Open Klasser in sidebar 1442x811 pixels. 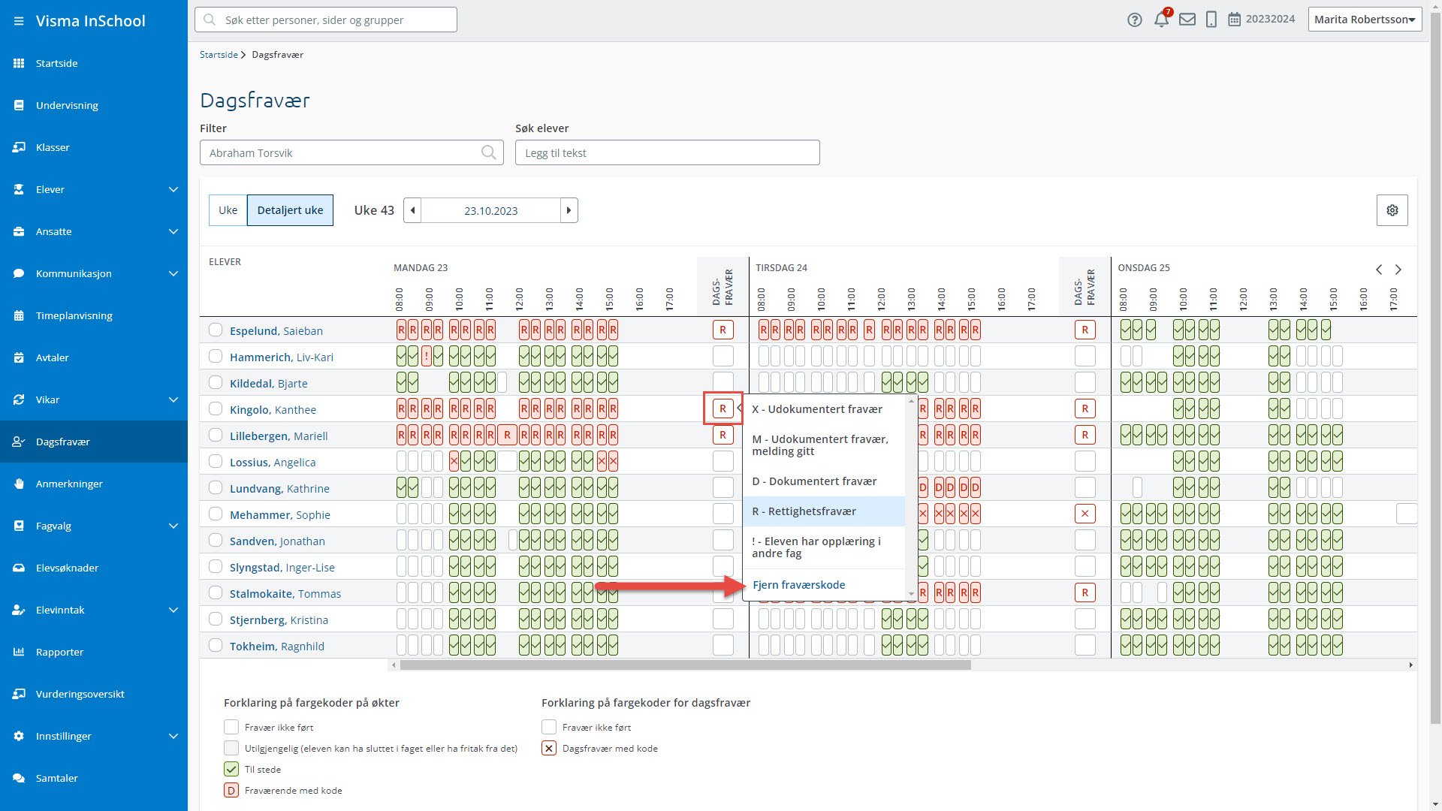click(94, 147)
